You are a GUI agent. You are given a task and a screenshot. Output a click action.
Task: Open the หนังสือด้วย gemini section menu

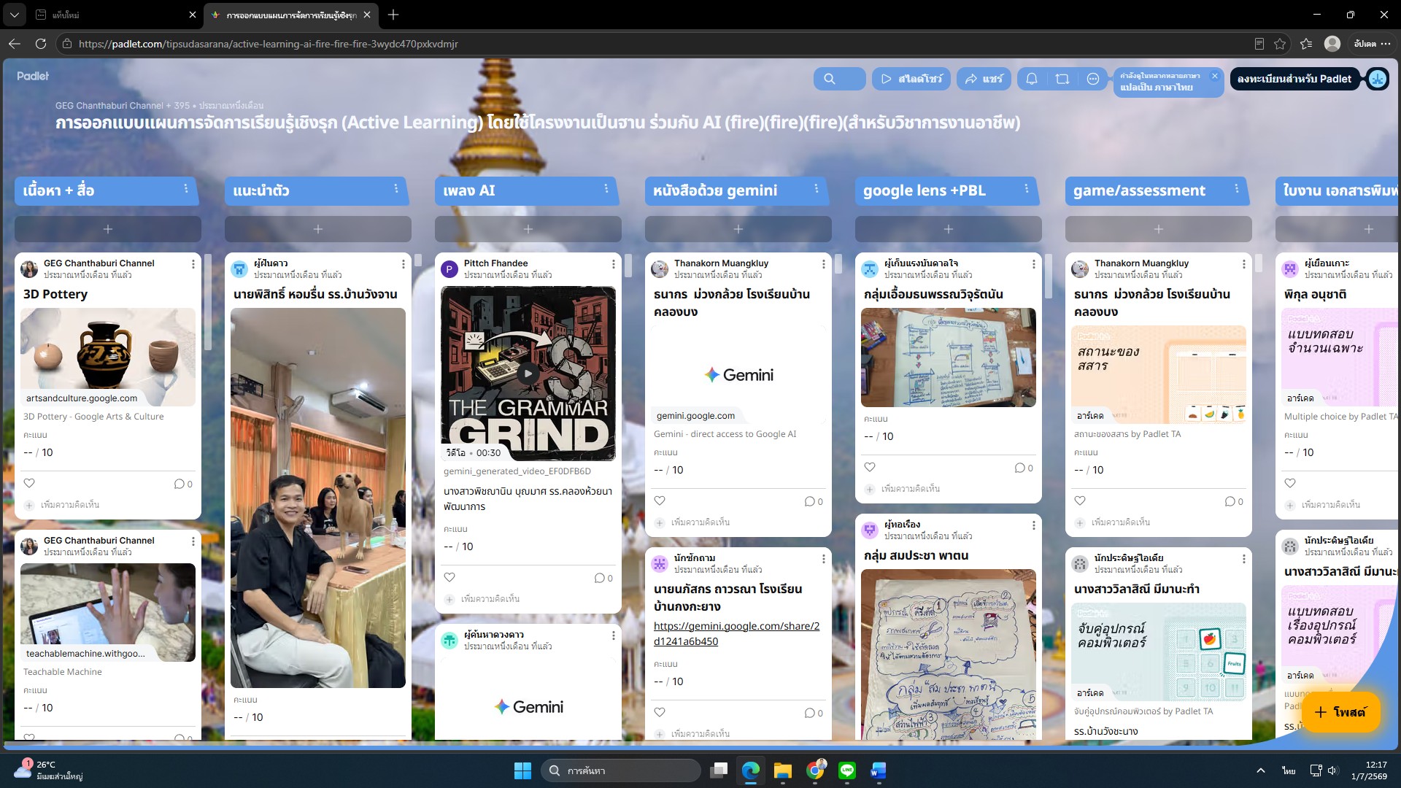click(x=817, y=189)
